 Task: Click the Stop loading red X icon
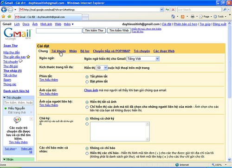pyautogui.click(x=173, y=10)
